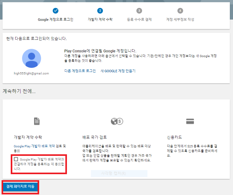The height and width of the screenshot is (195, 233).
Task: Open the 새 GOOGLE 계정 만들기 link
Action: [x=118, y=71]
